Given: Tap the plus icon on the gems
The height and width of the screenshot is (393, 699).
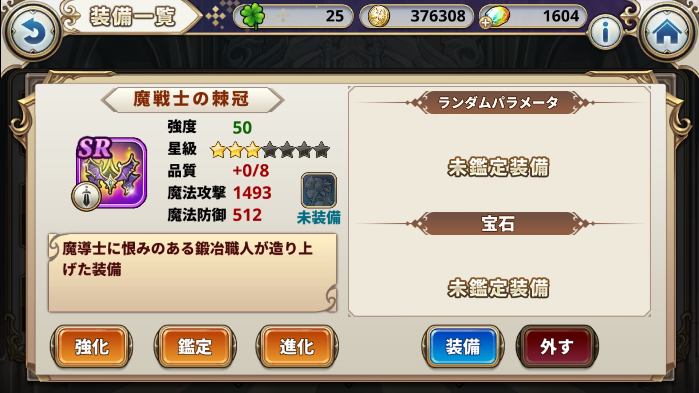Looking at the screenshot, I should click(x=485, y=23).
